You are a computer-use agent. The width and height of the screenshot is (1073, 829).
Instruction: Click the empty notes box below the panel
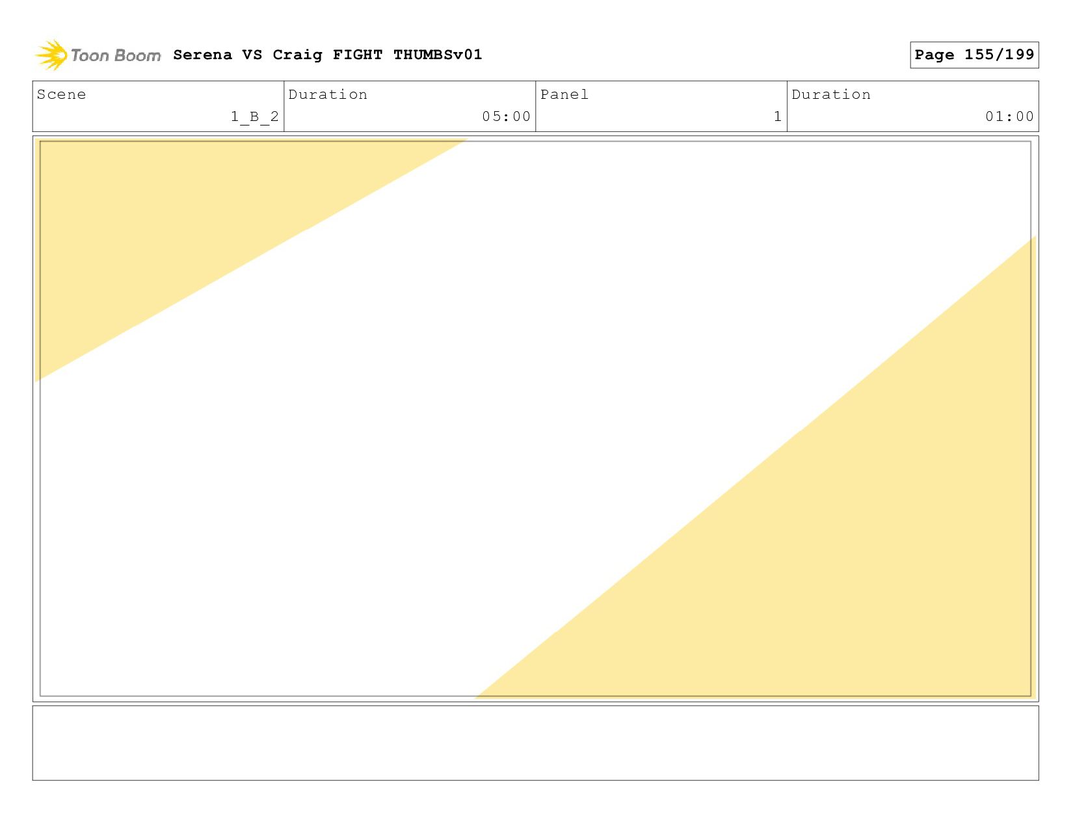click(x=536, y=743)
